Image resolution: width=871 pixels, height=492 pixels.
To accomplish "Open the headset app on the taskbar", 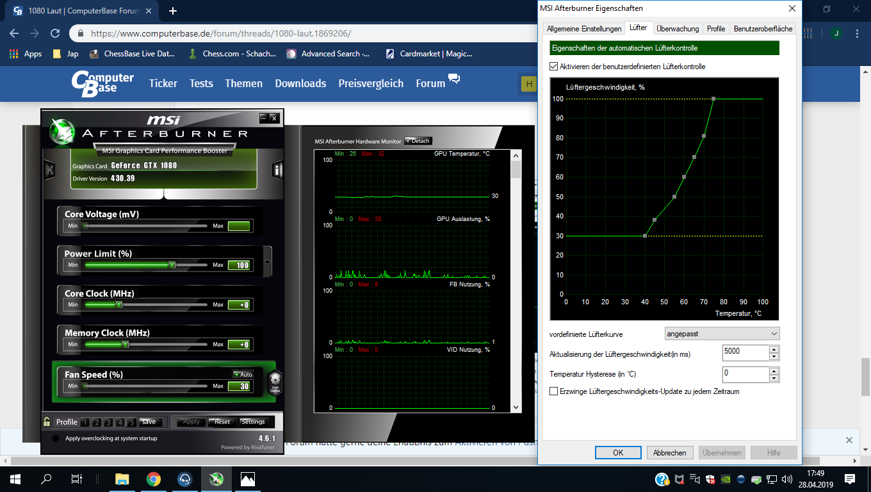I will [184, 479].
